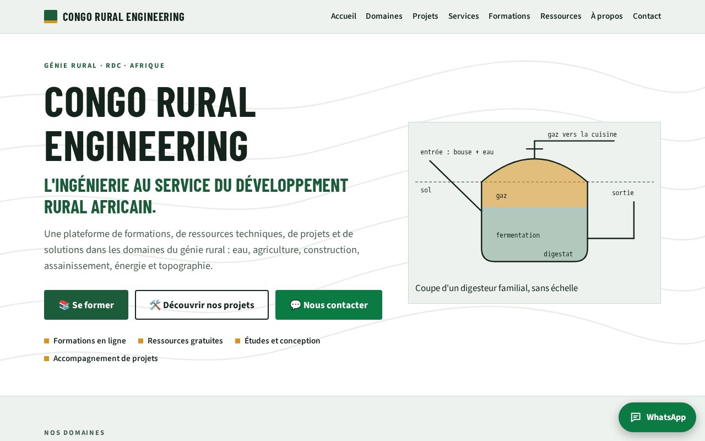705x441 pixels.
Task: Open the Ressources nav item
Action: 561,16
